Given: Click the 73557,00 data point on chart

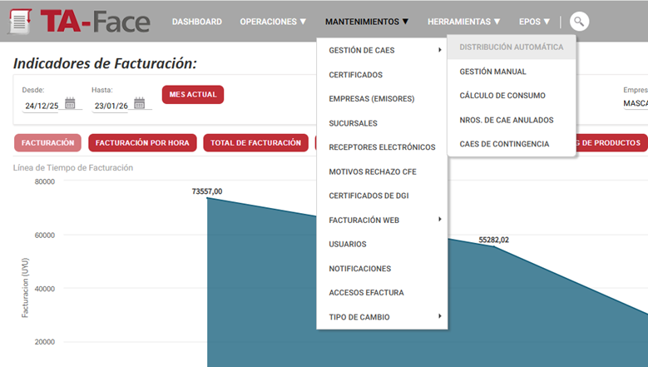Looking at the screenshot, I should [207, 199].
